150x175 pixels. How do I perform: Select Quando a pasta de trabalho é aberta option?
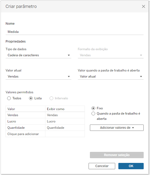click(x=93, y=114)
